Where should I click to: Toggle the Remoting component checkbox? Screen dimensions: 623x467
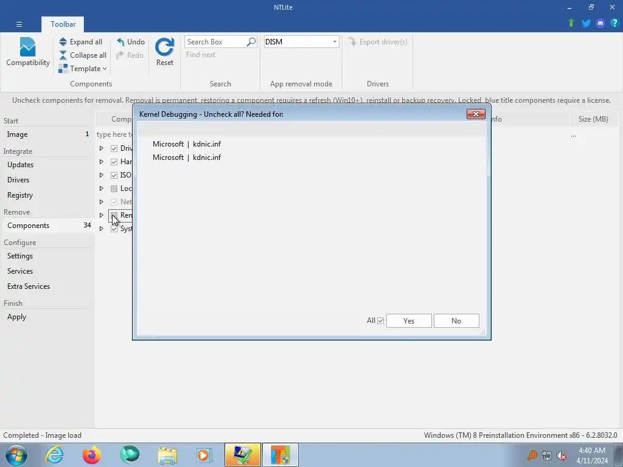click(114, 215)
